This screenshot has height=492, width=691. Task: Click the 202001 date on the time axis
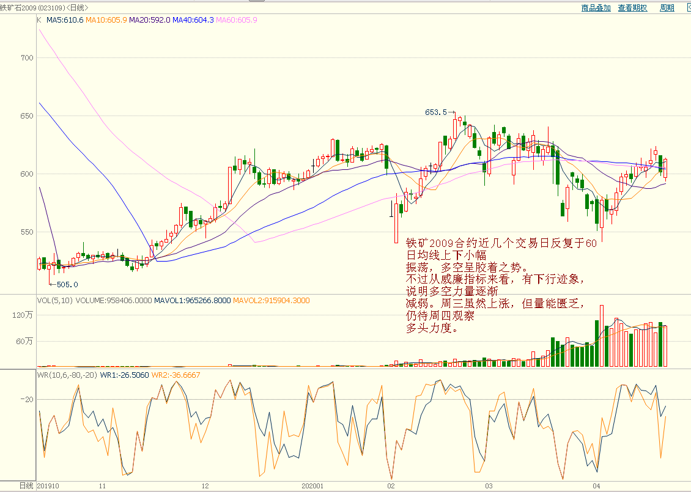(x=312, y=486)
